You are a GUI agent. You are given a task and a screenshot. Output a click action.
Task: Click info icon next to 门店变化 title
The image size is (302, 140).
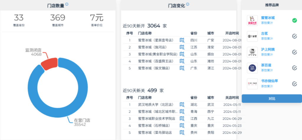188,4
